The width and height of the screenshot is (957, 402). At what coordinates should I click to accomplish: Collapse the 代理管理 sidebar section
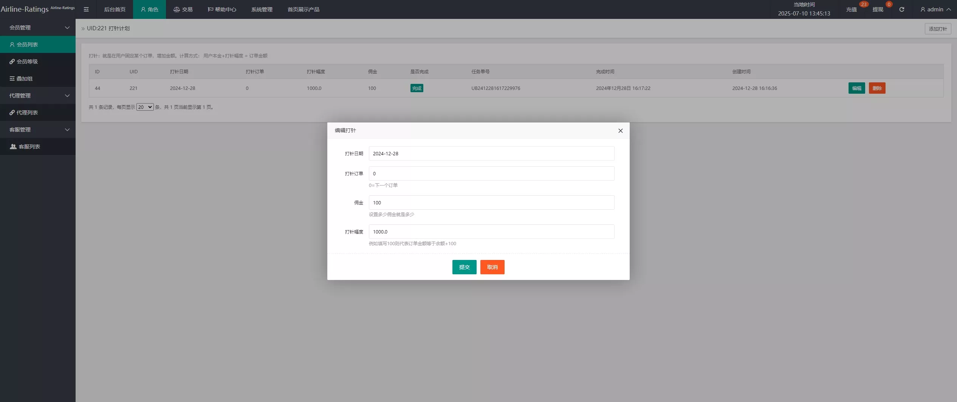38,96
